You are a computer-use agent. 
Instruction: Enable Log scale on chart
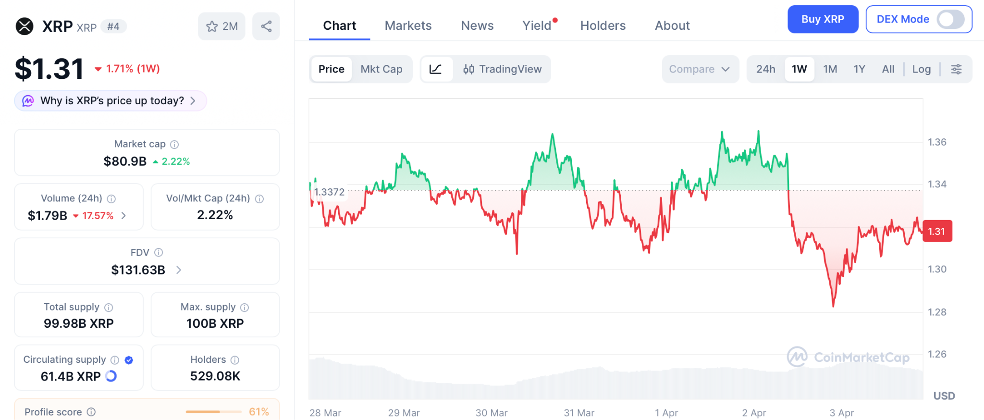click(x=921, y=69)
